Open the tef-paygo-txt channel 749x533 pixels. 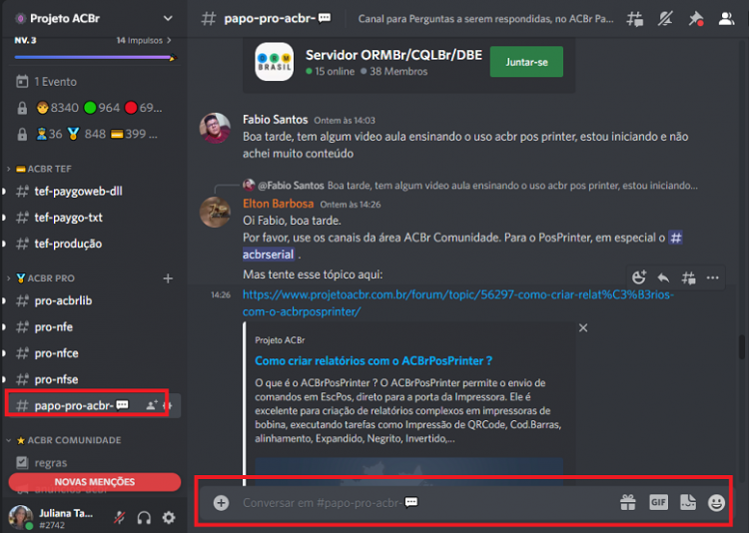[68, 218]
